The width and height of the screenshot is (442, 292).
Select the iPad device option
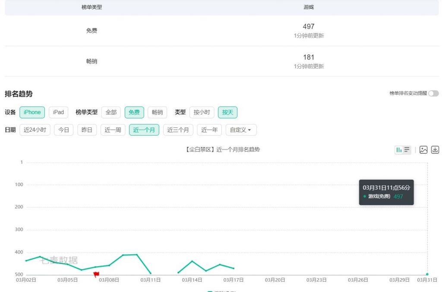(x=58, y=112)
